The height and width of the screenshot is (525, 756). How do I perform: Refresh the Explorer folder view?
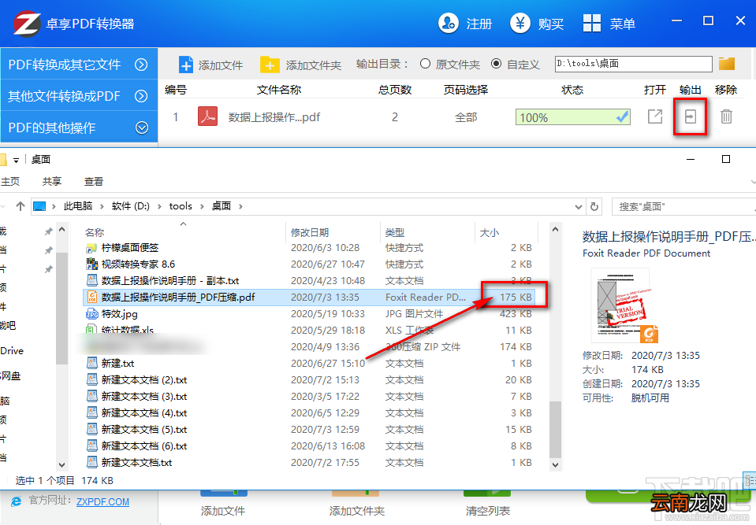point(594,206)
